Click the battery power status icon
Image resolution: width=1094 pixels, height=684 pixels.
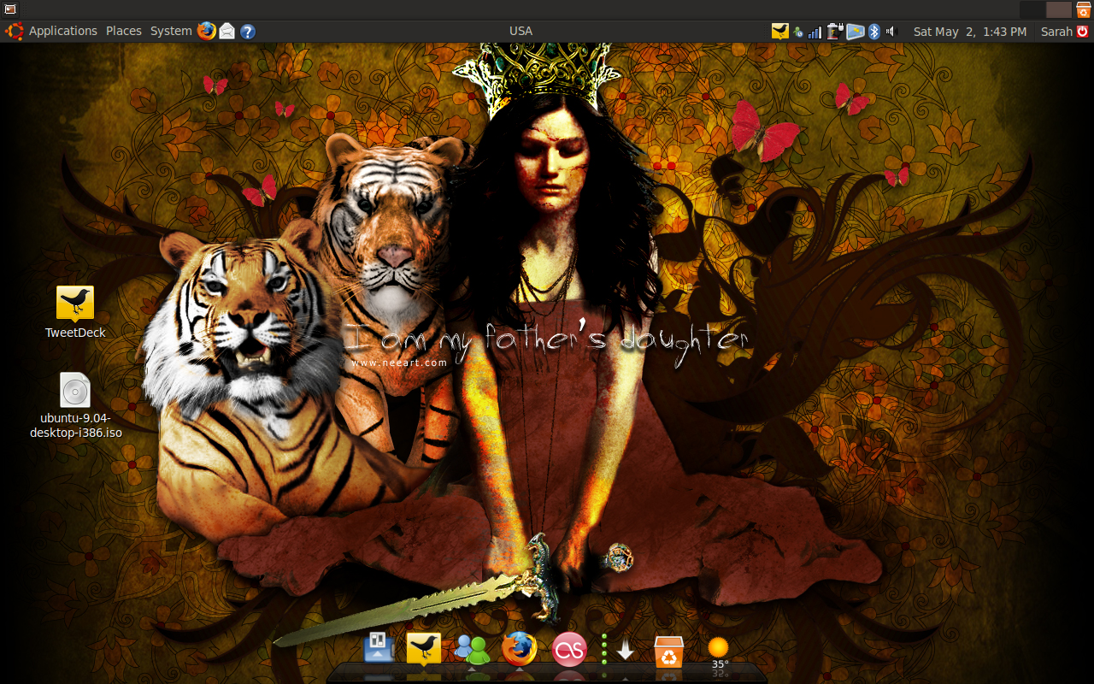click(x=836, y=32)
